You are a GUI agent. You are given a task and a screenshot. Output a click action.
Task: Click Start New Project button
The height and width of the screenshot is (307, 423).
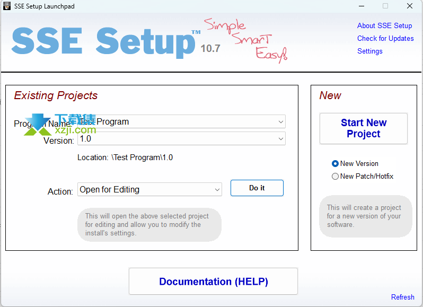[364, 128]
